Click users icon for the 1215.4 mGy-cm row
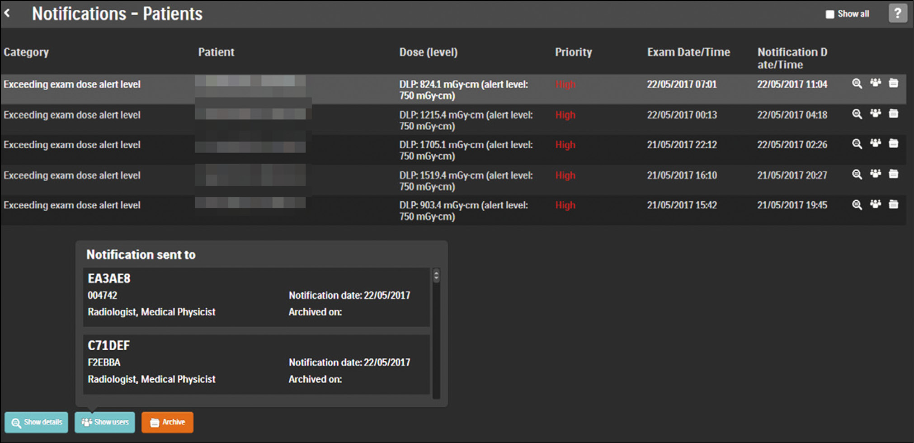Screen dimensions: 914x443 (876, 113)
